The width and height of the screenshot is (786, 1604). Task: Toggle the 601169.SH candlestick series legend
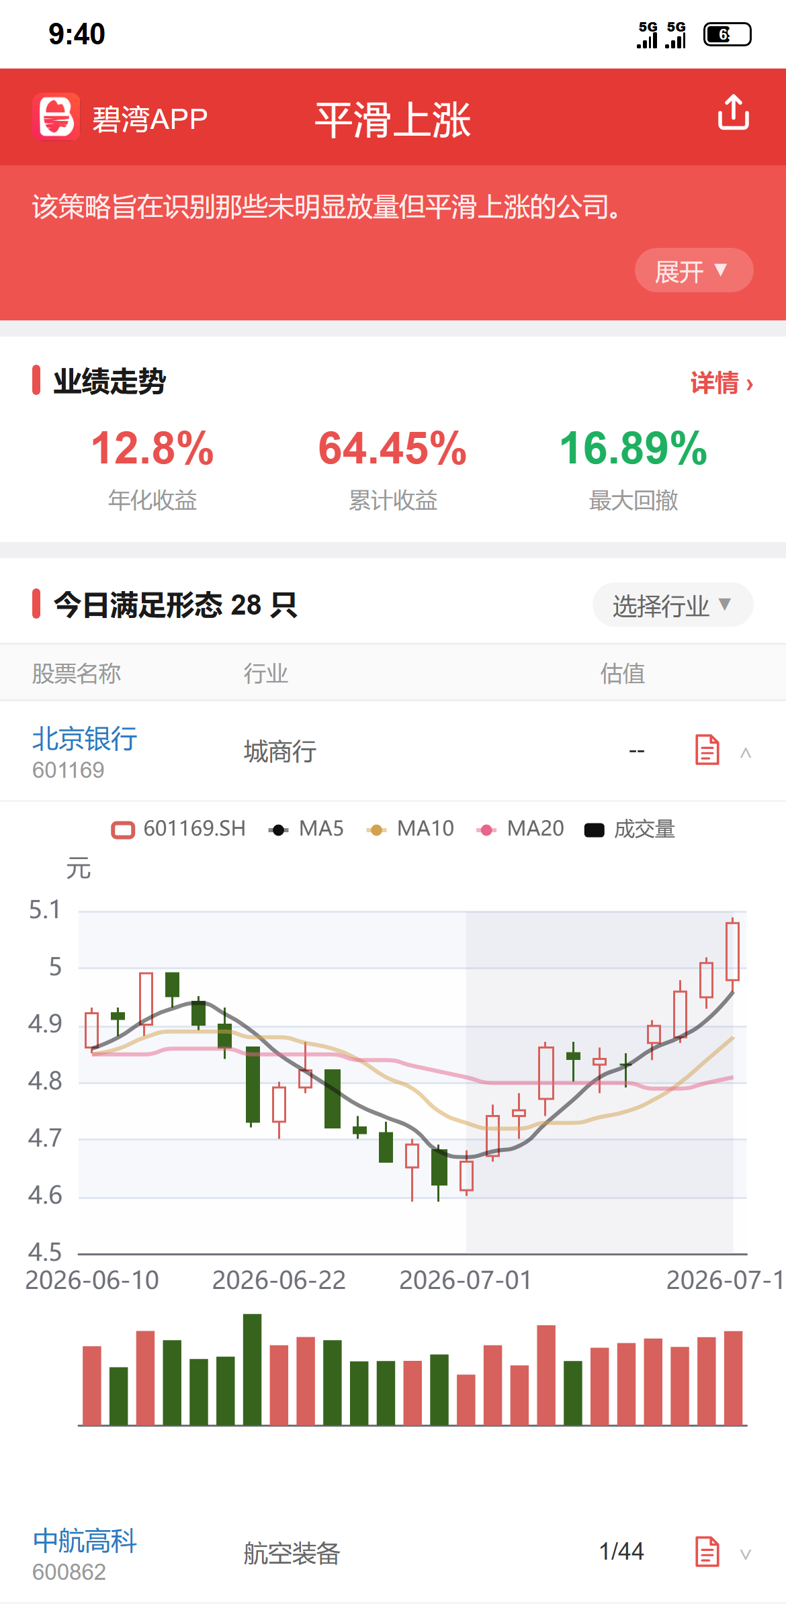[179, 829]
